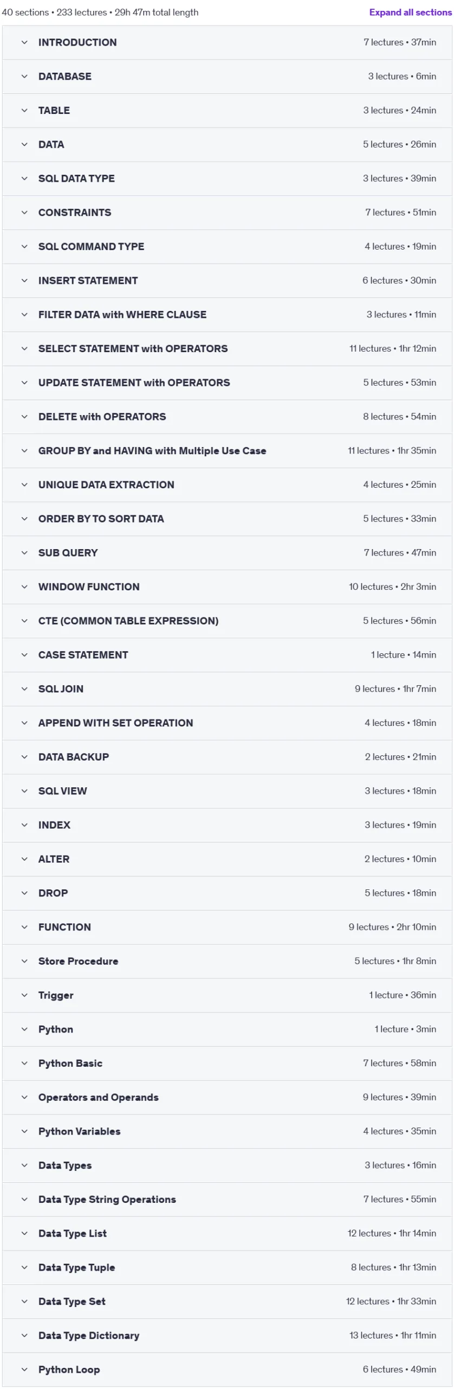Open the SQL DATA TYPE section

tap(227, 179)
